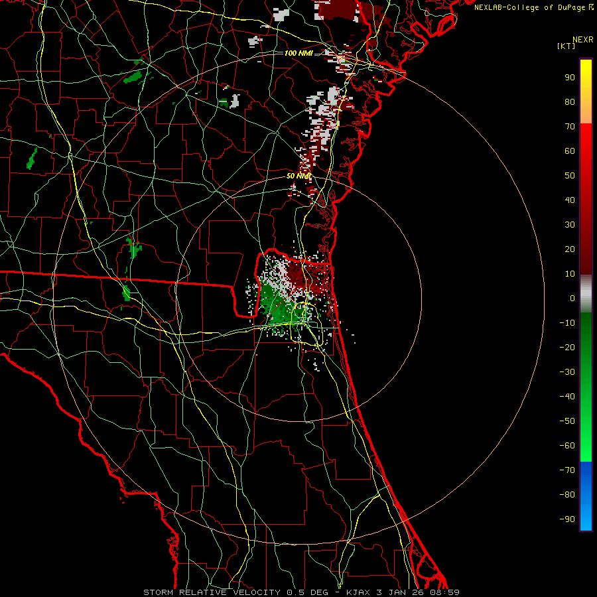Click the 60 value on the velocity scale
Screen dimensions: 597x597
click(570, 151)
